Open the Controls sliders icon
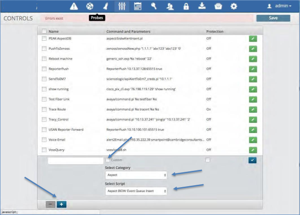The width and height of the screenshot is (300, 215). pos(121,6)
